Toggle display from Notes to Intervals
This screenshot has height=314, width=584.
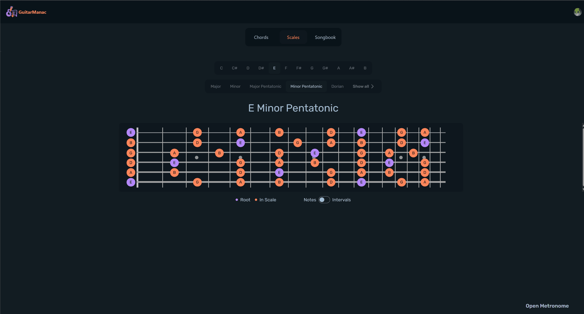324,200
